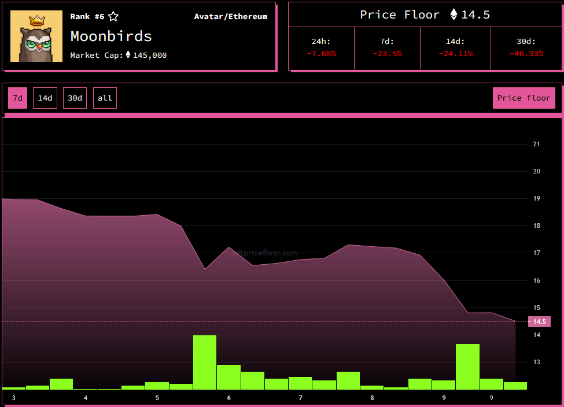Click the Ethereum icon beside Price Floor 14.5
The width and height of the screenshot is (564, 407).
(x=454, y=14)
